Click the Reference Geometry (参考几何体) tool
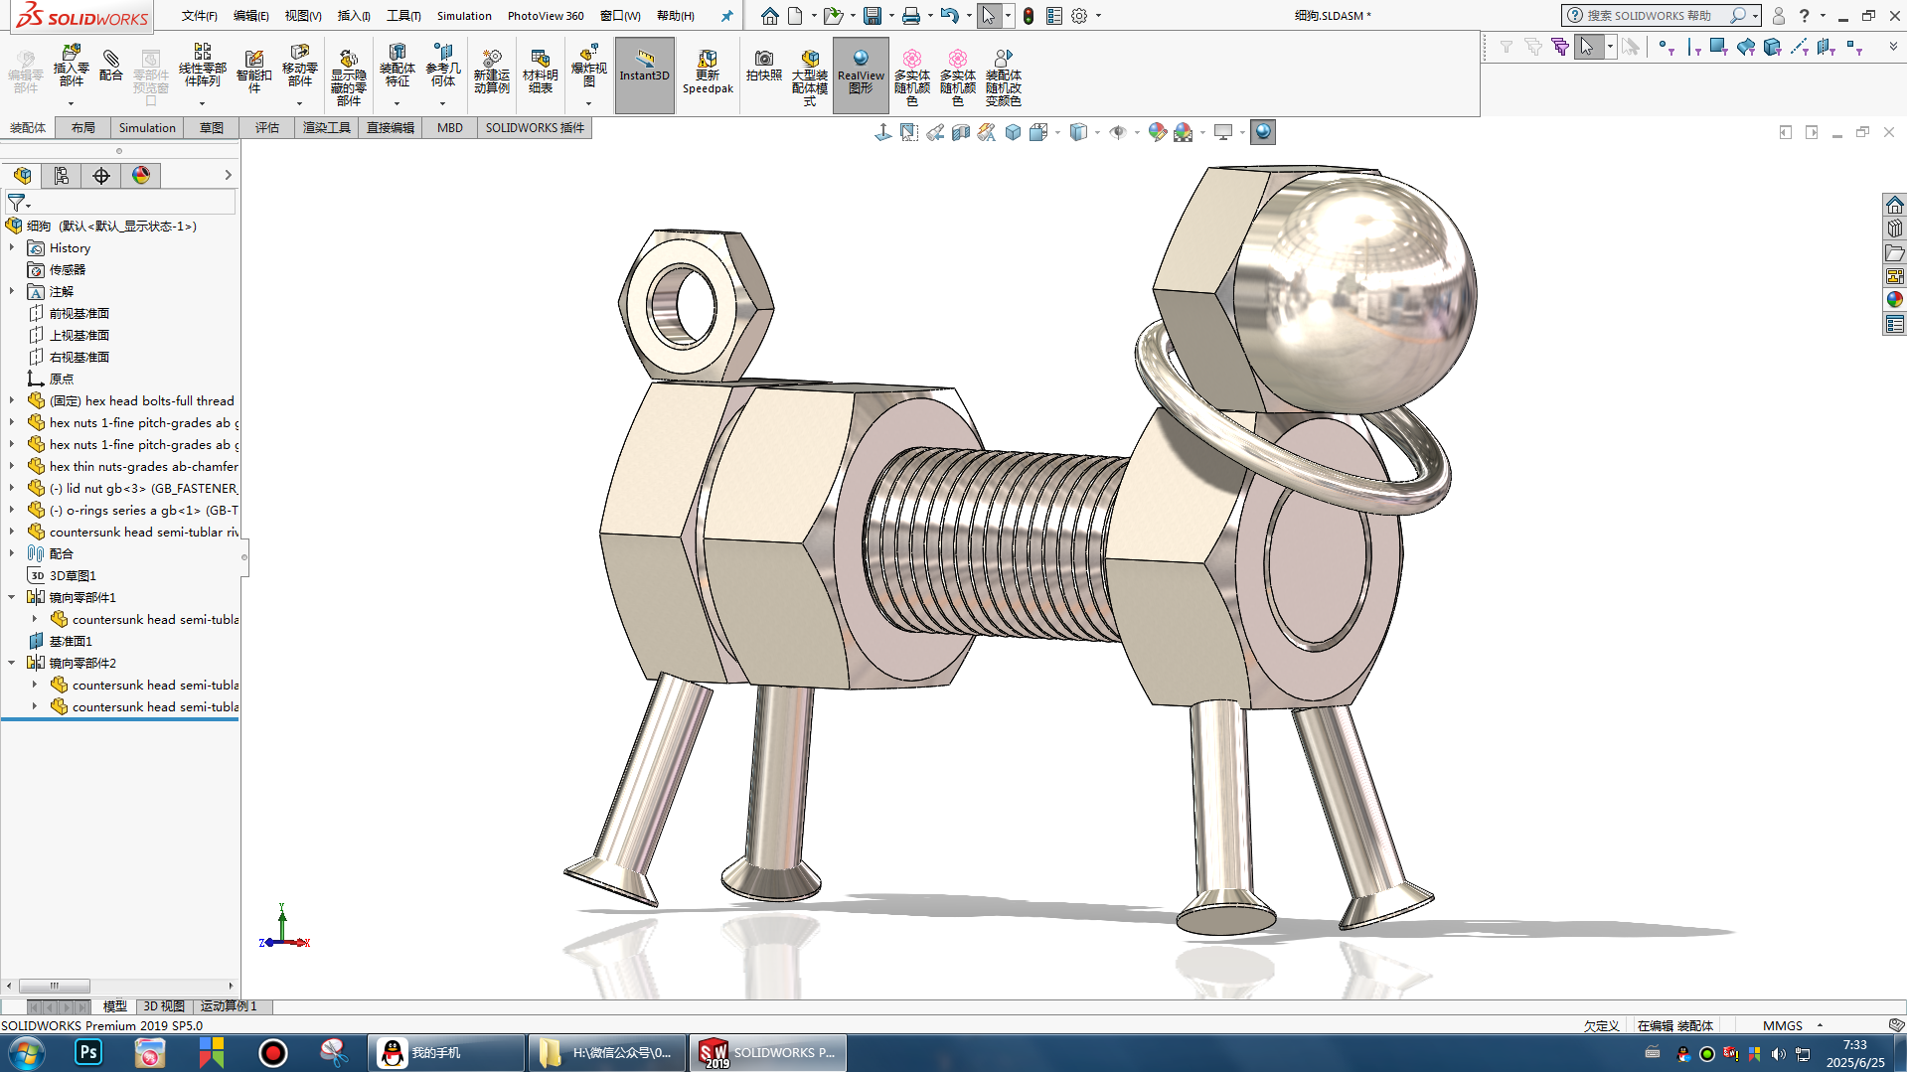This screenshot has width=1907, height=1072. tap(442, 66)
